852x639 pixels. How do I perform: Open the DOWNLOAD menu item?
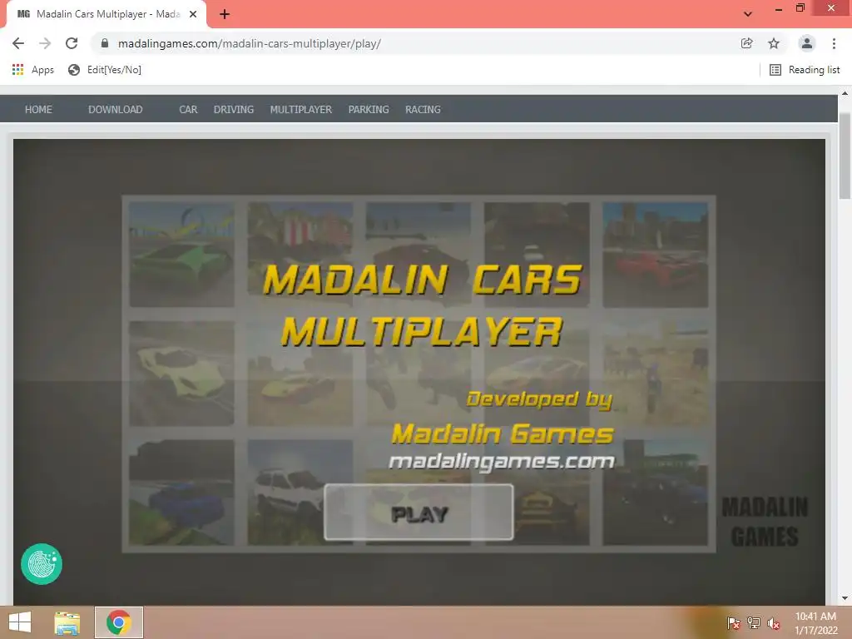[115, 109]
